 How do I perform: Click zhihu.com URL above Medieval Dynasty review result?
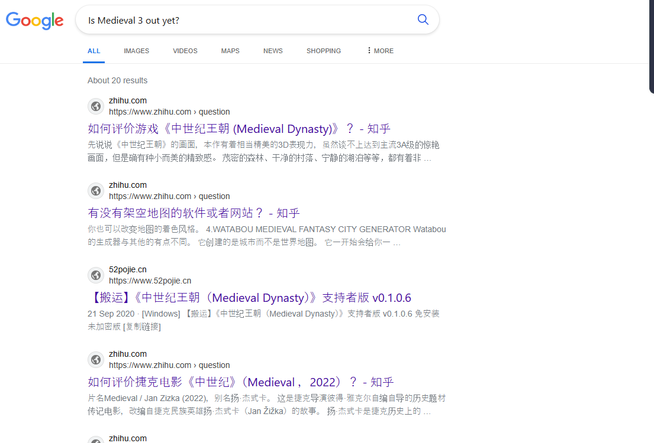click(x=169, y=112)
